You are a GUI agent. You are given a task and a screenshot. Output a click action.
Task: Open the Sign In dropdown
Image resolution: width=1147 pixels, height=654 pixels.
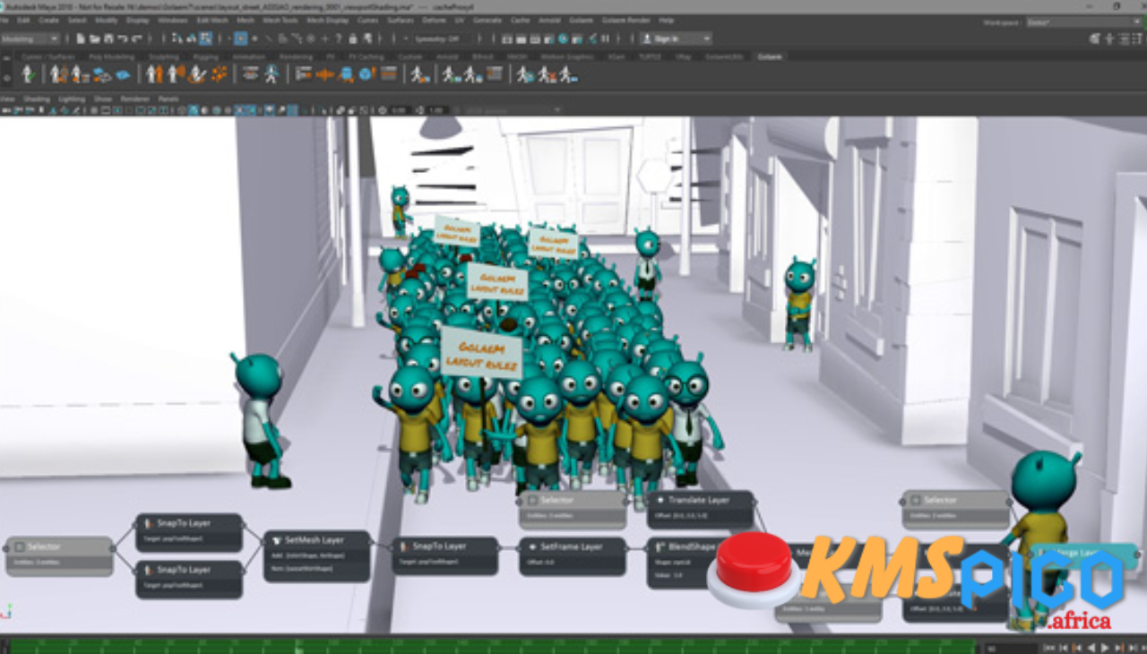(677, 39)
